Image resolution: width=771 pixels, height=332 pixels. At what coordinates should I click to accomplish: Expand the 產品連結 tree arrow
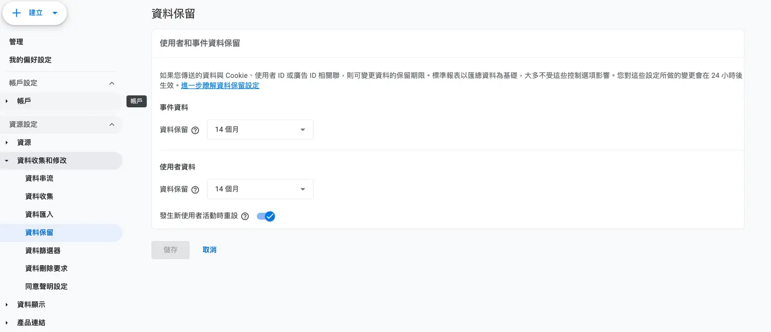pyautogui.click(x=7, y=323)
